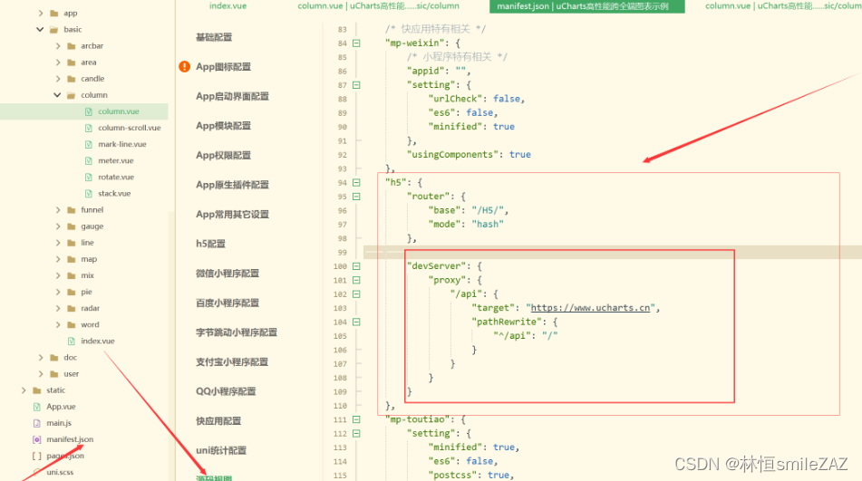Open the App常用其它设置 section
This screenshot has height=481, width=862.
point(233,215)
